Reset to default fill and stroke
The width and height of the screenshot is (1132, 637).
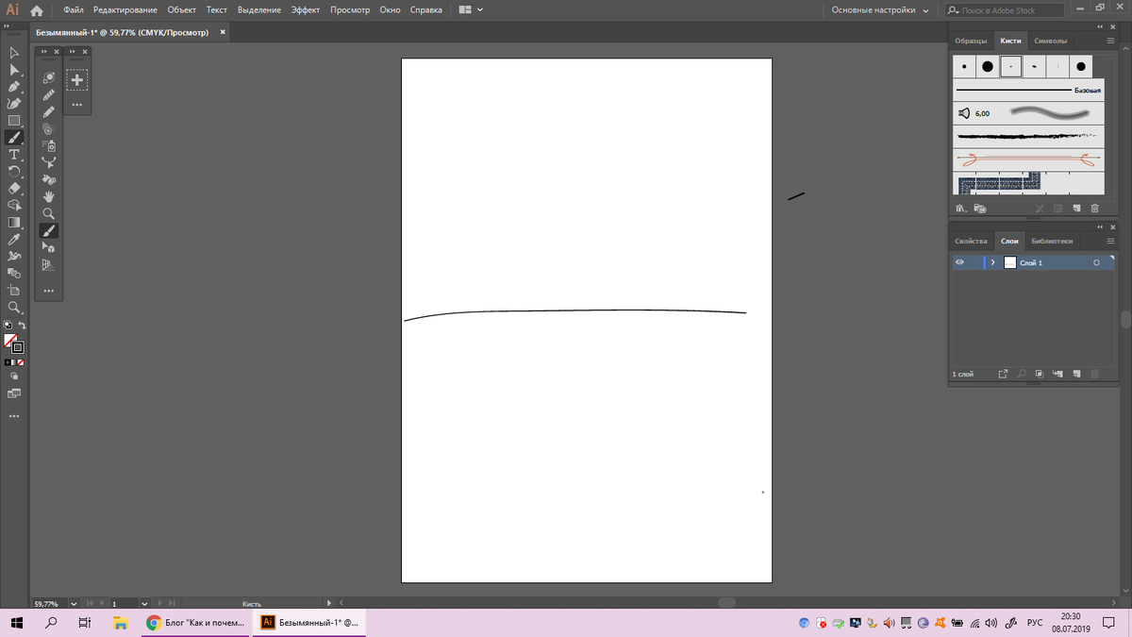point(8,326)
